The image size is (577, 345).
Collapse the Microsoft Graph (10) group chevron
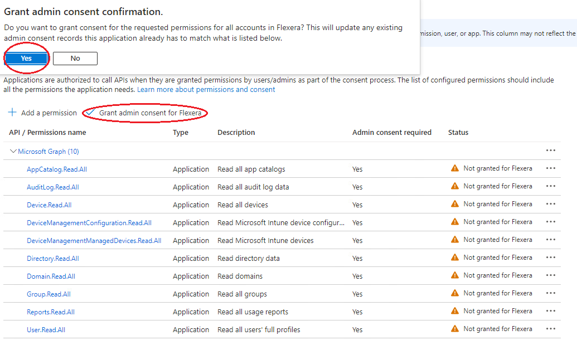pos(13,151)
